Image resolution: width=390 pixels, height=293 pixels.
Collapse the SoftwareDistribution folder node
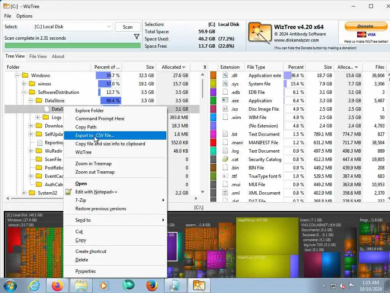[x=24, y=92]
